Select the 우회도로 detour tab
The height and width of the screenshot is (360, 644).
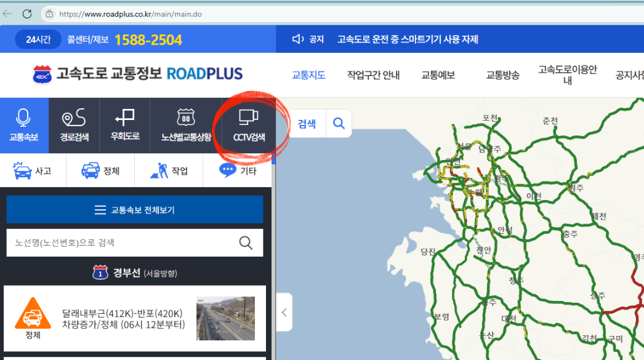[x=125, y=125]
